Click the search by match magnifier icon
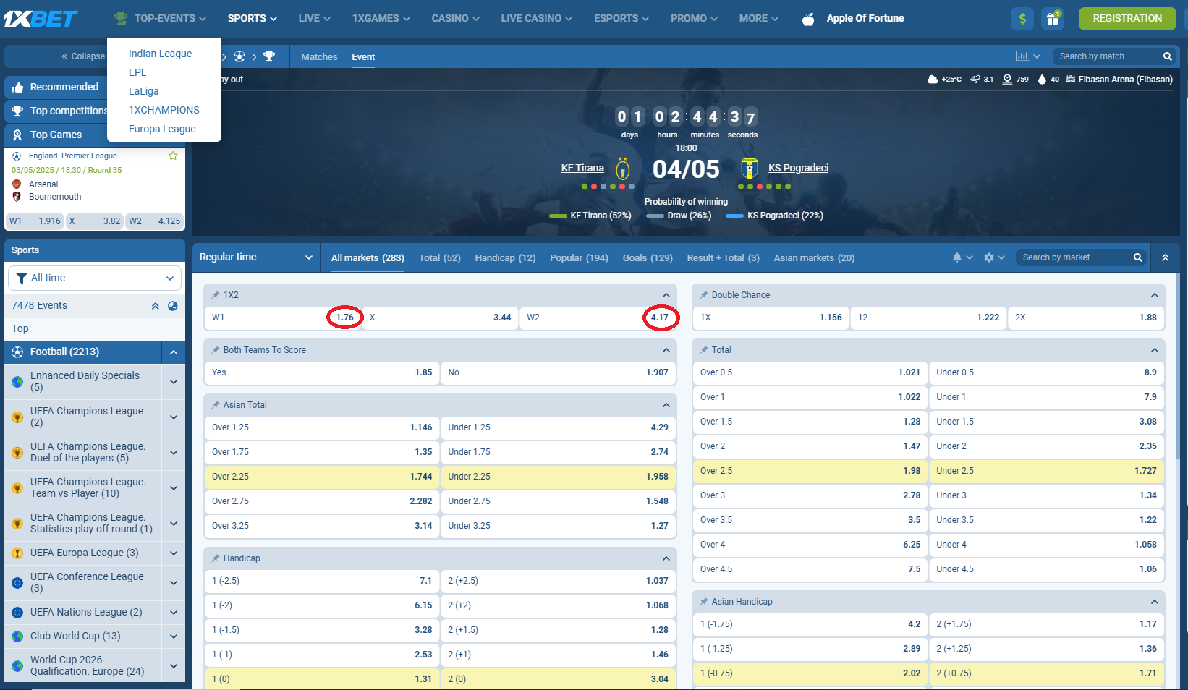Viewport: 1188px width, 690px height. (x=1167, y=56)
